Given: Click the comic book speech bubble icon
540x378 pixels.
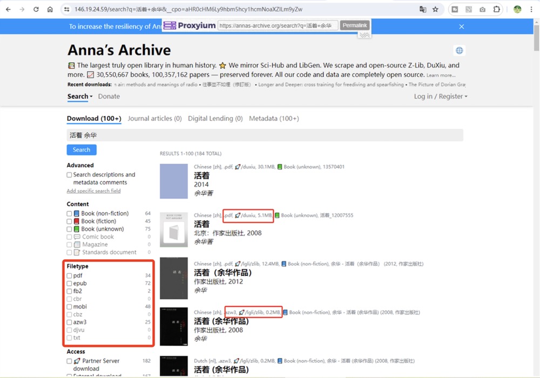Looking at the screenshot, I should coord(77,237).
